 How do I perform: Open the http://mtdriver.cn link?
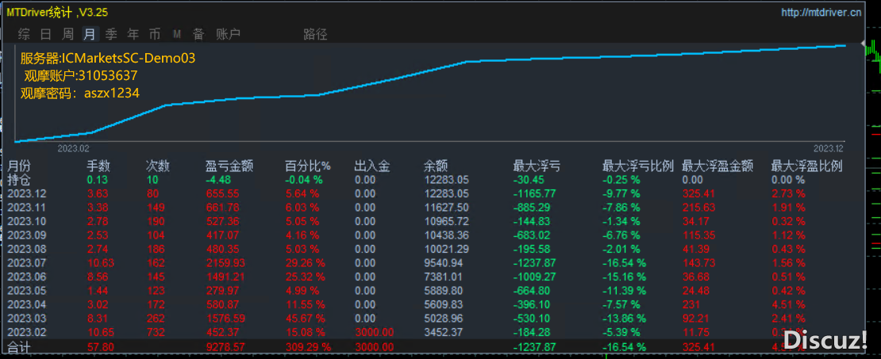click(821, 13)
